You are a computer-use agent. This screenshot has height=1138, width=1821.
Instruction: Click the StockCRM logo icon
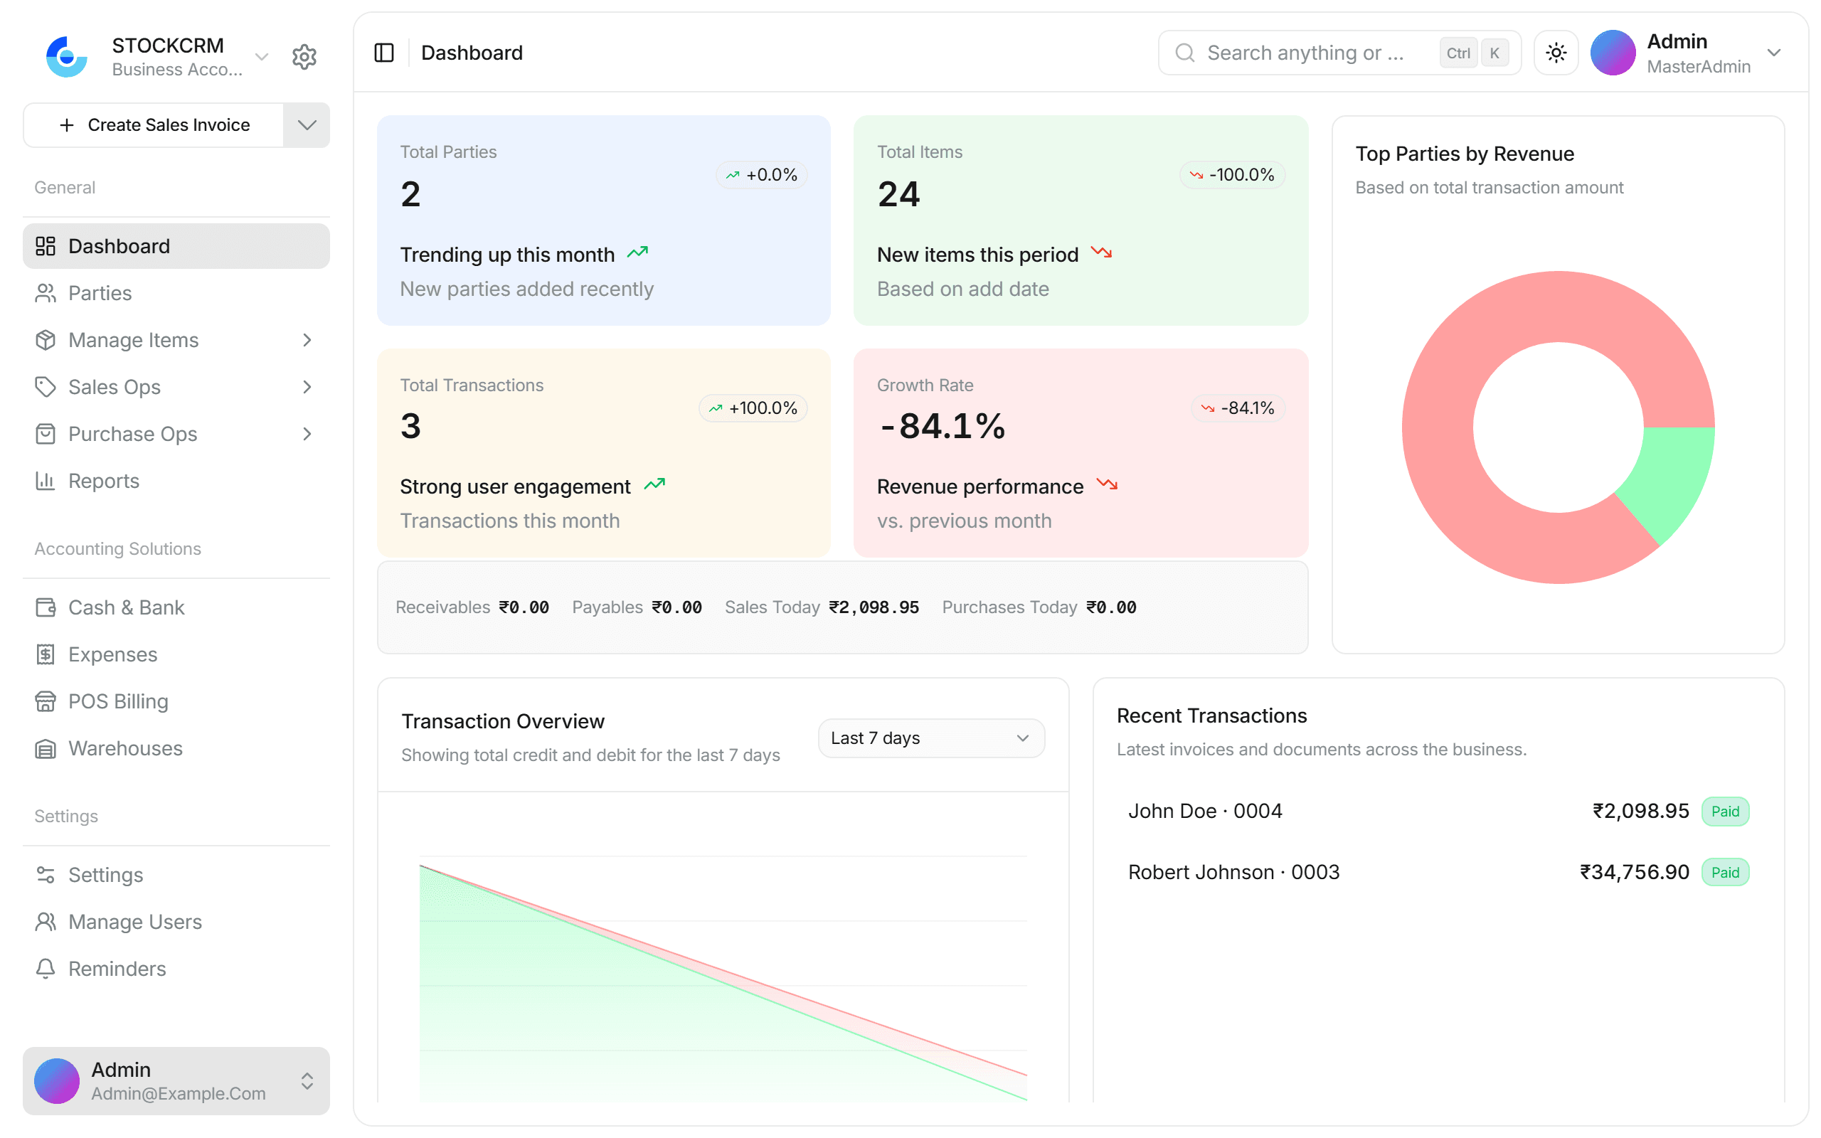pos(66,56)
